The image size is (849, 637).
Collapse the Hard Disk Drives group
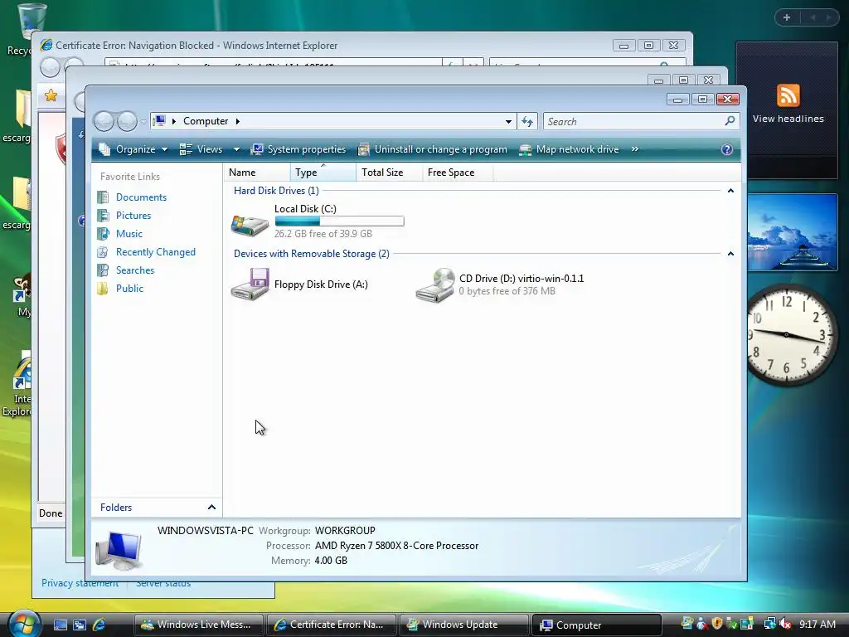pyautogui.click(x=730, y=191)
